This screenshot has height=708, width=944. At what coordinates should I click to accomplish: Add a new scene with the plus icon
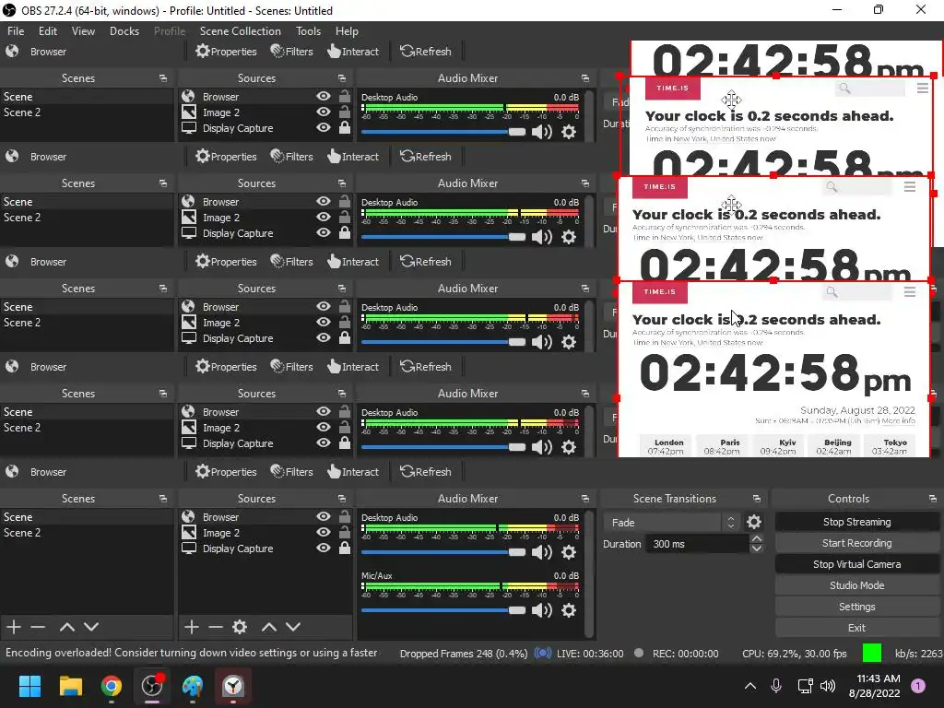click(x=13, y=627)
